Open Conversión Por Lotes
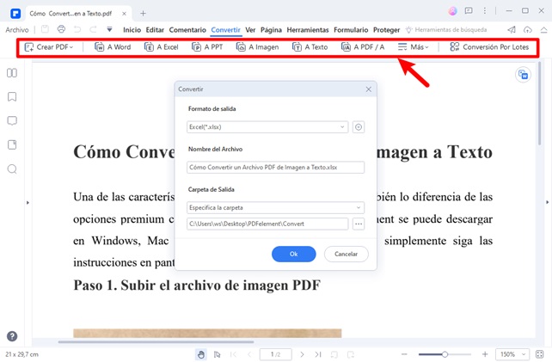This screenshot has height=362, width=552. 489,46
